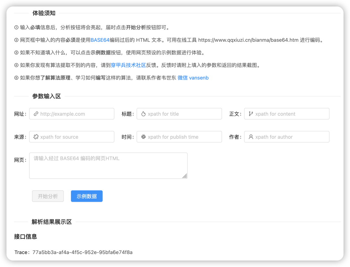Grab the textarea resize handle corner
The height and width of the screenshot is (267, 350).
tap(185, 176)
